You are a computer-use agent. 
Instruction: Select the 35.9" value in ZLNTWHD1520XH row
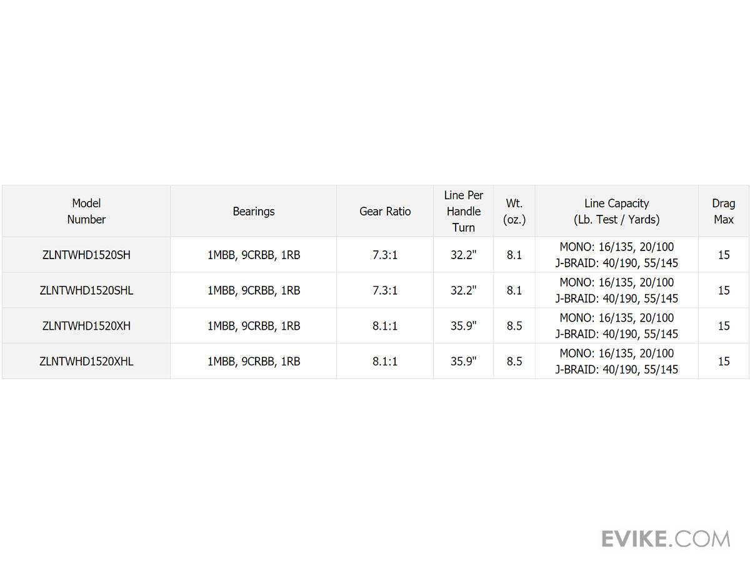pos(463,326)
